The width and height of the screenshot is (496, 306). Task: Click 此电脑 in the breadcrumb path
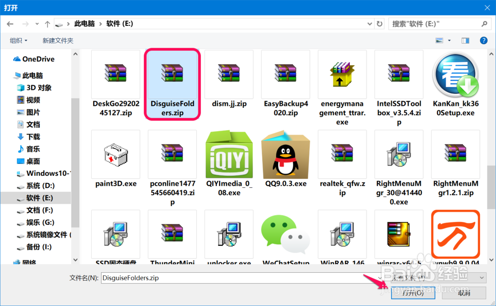point(84,23)
